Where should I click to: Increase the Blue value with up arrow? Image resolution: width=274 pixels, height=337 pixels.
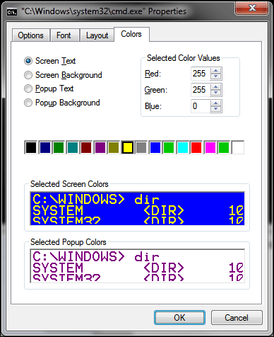pos(215,103)
